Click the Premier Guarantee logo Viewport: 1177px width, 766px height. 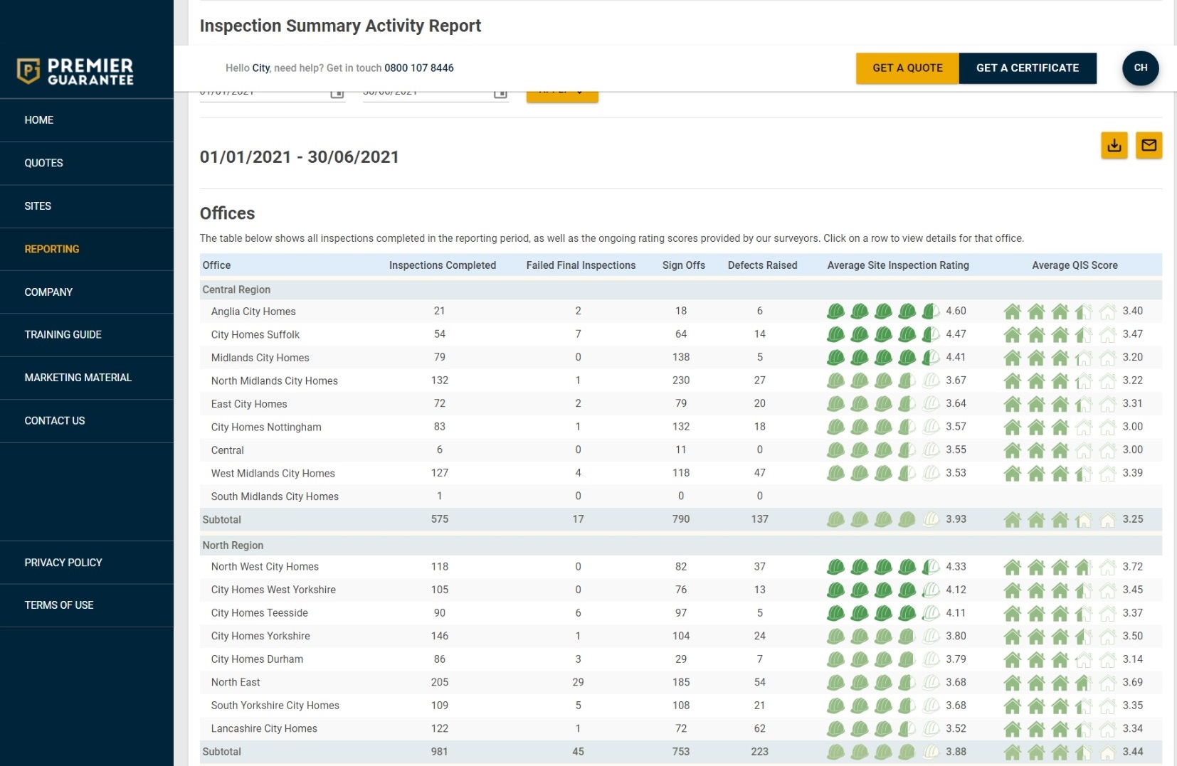pos(75,71)
